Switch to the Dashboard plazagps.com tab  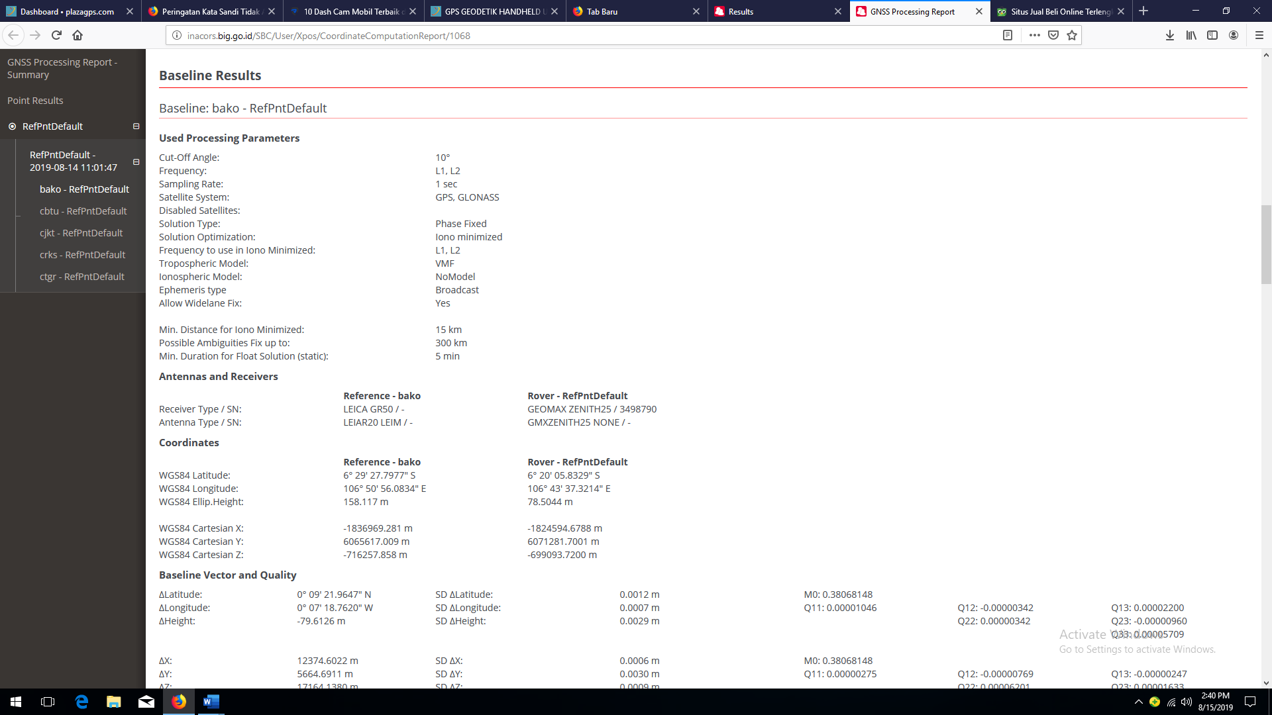(66, 11)
